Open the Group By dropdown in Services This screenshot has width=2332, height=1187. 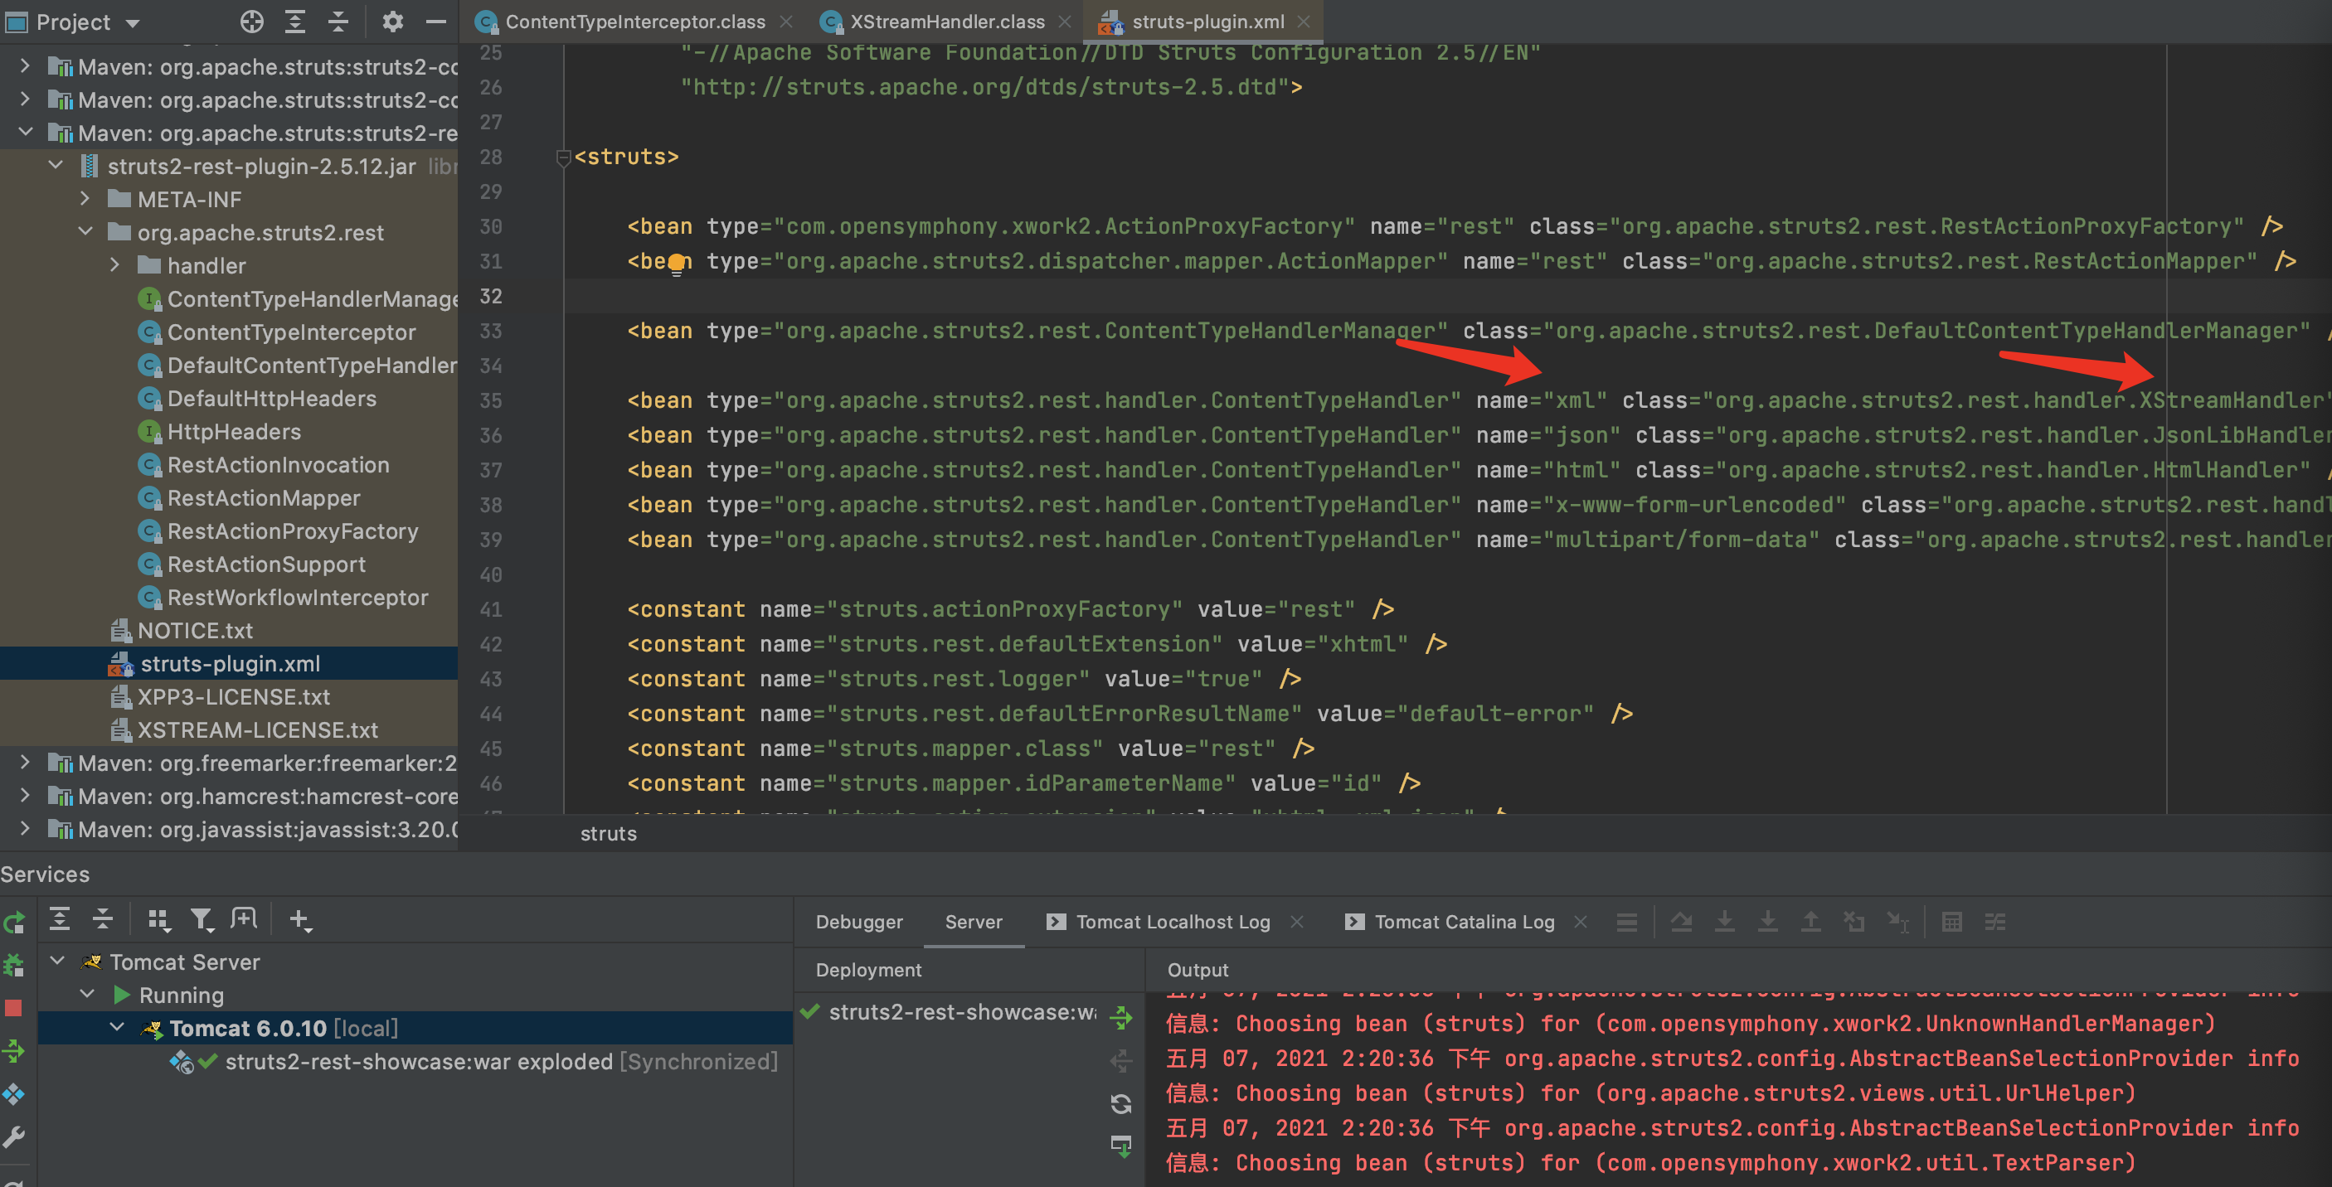pyautogui.click(x=159, y=920)
